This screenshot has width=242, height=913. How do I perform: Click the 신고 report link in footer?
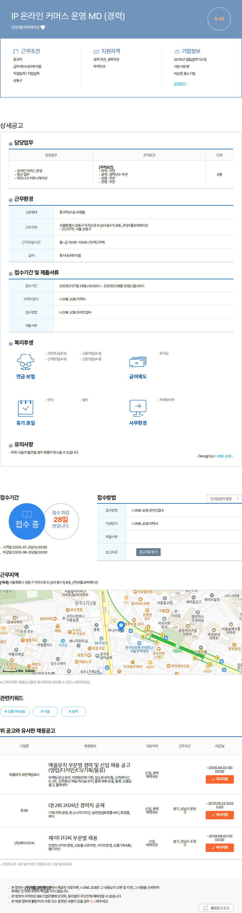tap(93, 901)
